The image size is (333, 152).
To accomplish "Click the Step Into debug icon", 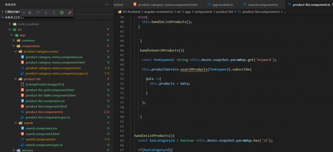I will point(46,13).
